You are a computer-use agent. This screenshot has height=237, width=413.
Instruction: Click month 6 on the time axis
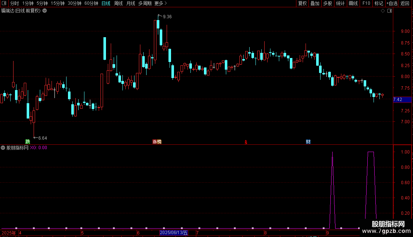[x=138, y=233]
